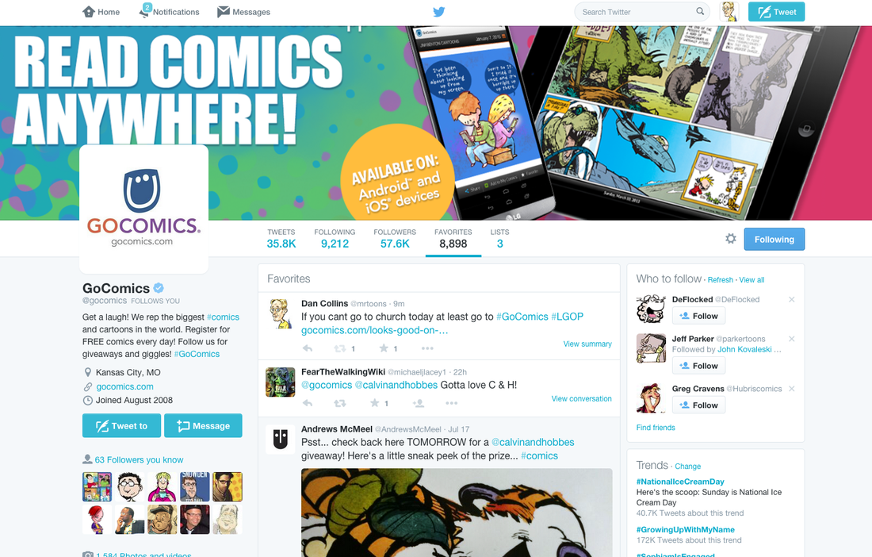Screen dimensions: 872x557
Task: Open the #NationalIceCreamDay trend
Action: tap(680, 482)
